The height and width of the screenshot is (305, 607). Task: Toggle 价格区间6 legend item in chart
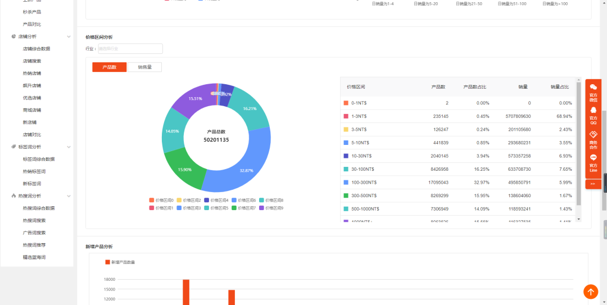[243, 200]
